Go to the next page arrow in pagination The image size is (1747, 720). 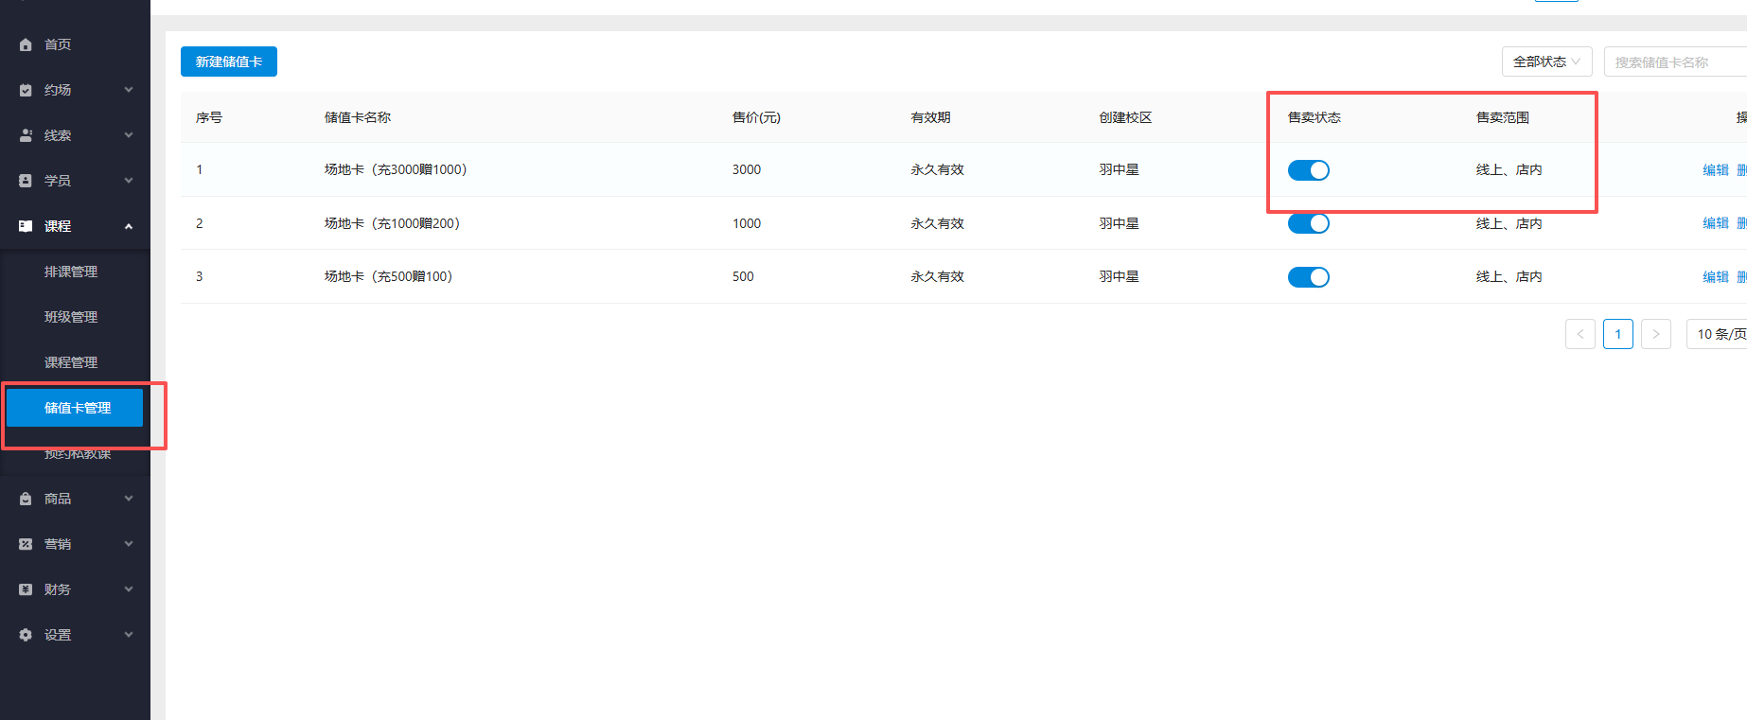pyautogui.click(x=1655, y=334)
